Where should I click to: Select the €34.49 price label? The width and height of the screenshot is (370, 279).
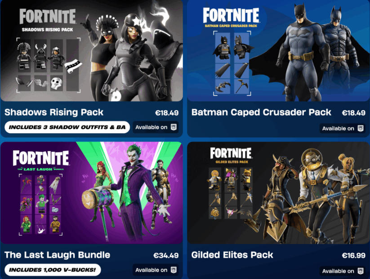tap(166, 255)
